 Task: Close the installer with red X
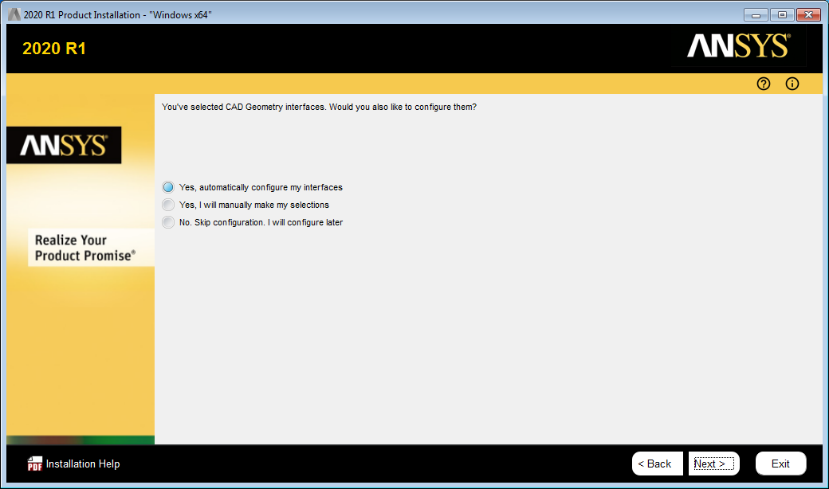pos(807,15)
